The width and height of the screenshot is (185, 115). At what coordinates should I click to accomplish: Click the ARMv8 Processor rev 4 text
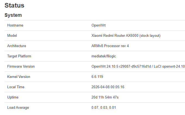pos(110,46)
